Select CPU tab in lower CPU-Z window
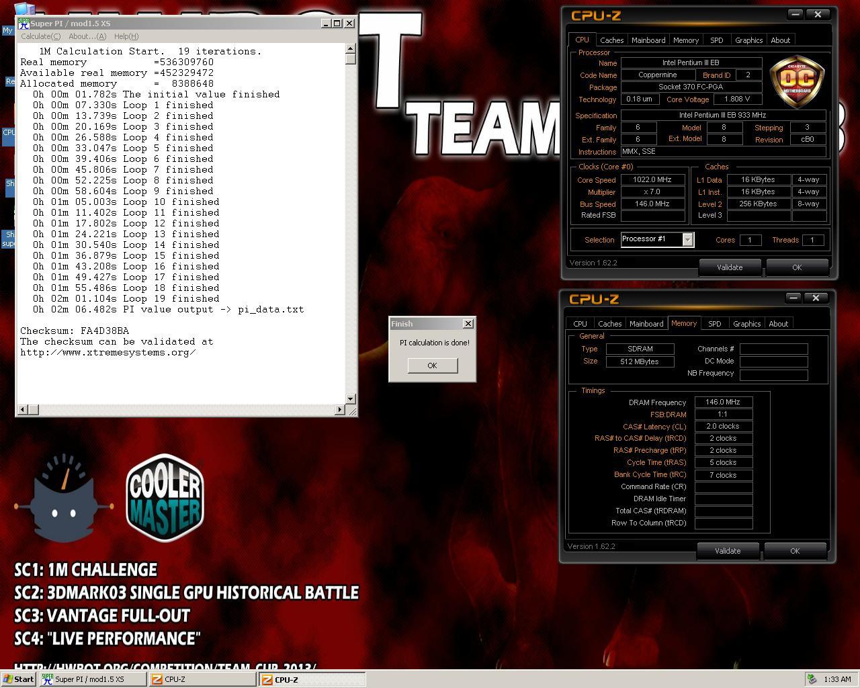This screenshot has height=688, width=860. point(580,324)
